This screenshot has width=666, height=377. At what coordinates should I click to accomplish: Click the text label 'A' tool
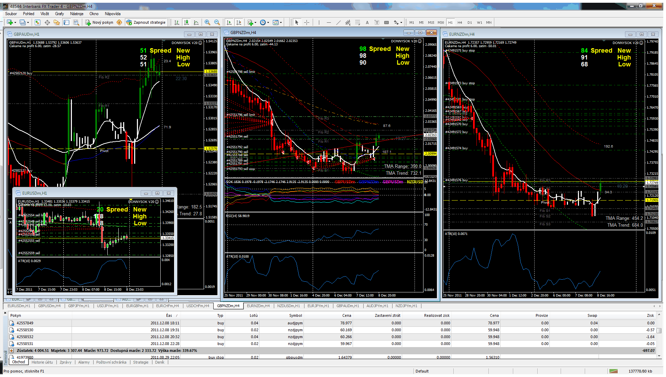367,22
